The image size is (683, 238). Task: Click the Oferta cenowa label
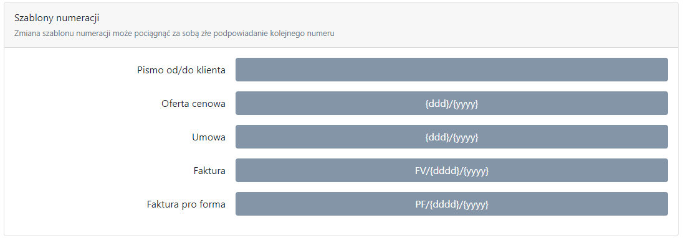[193, 103]
